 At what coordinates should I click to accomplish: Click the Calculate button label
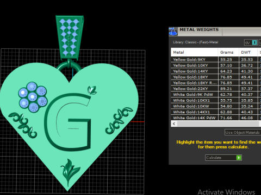214,158
